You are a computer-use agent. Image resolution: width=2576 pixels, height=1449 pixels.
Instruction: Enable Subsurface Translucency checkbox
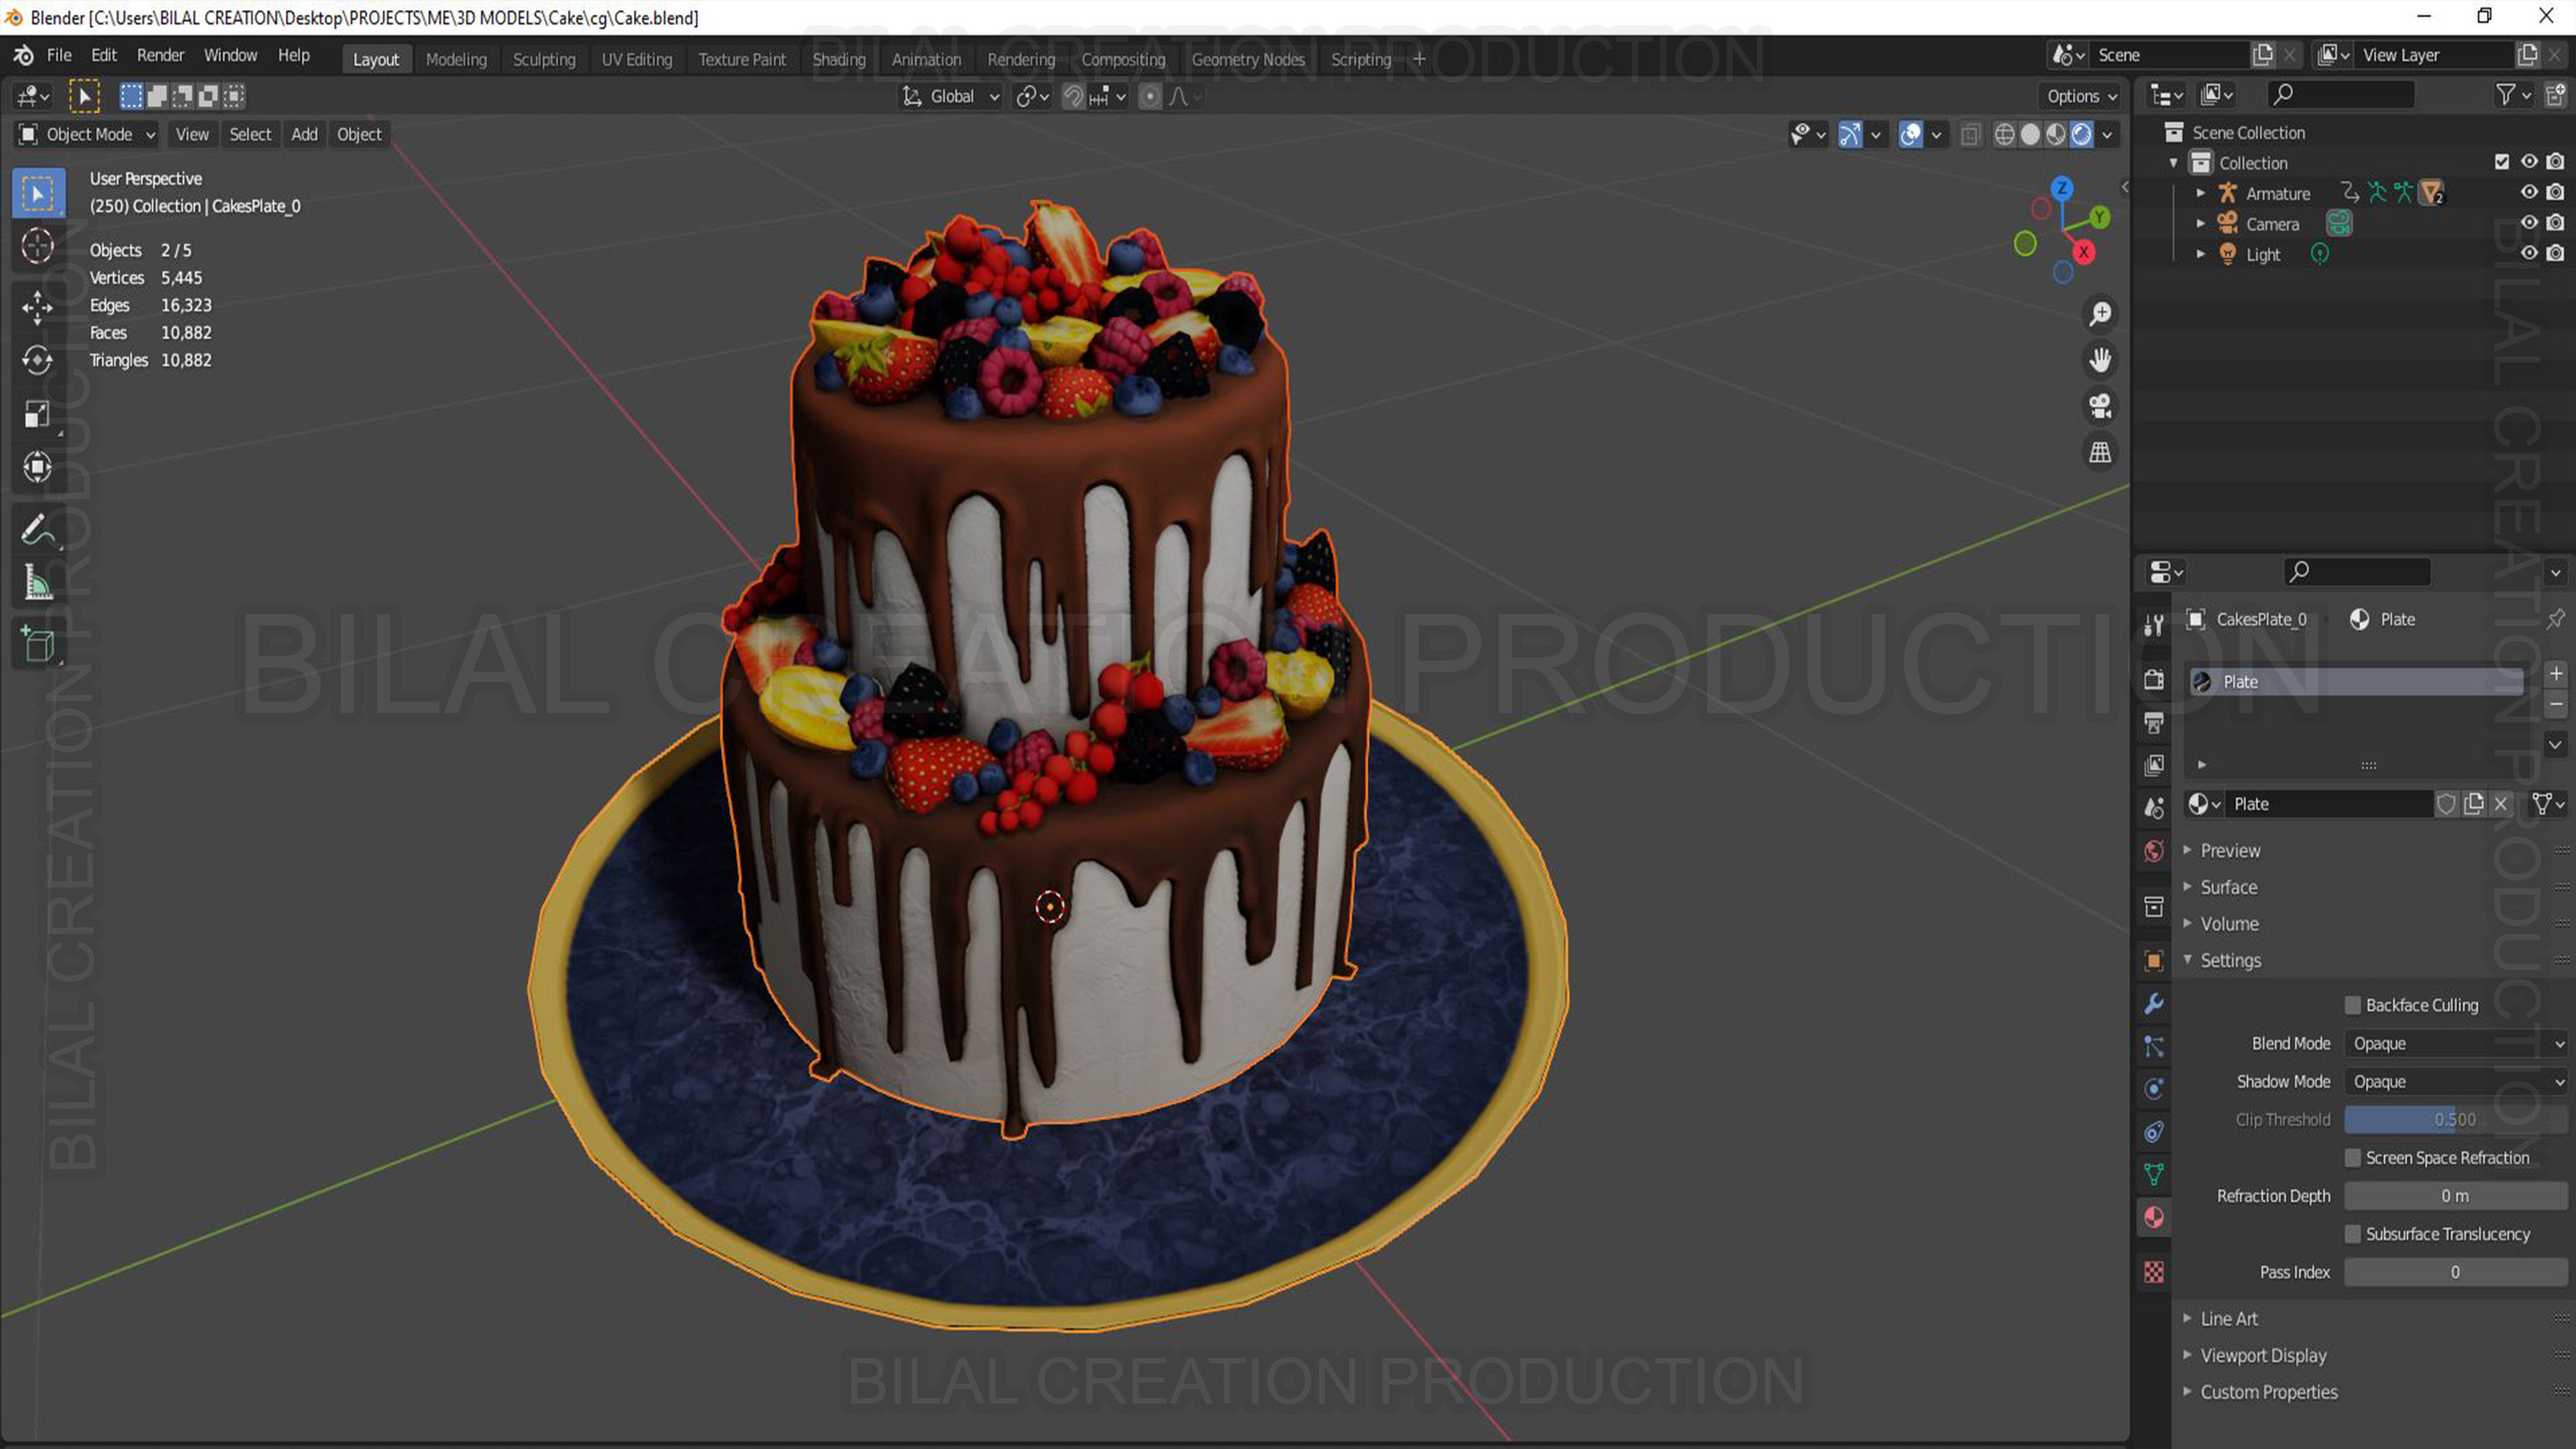point(2353,1234)
